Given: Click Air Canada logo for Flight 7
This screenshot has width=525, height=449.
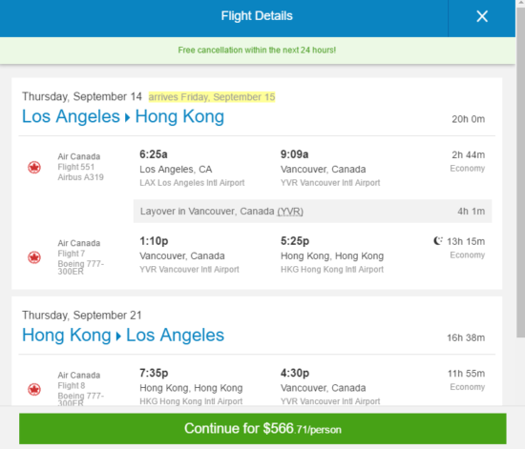Looking at the screenshot, I should [x=34, y=257].
